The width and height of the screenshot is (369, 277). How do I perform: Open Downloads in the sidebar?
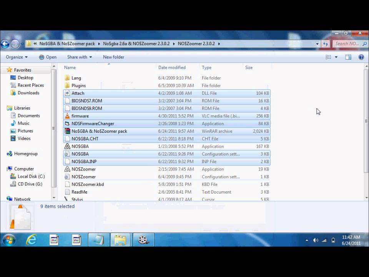28,93
